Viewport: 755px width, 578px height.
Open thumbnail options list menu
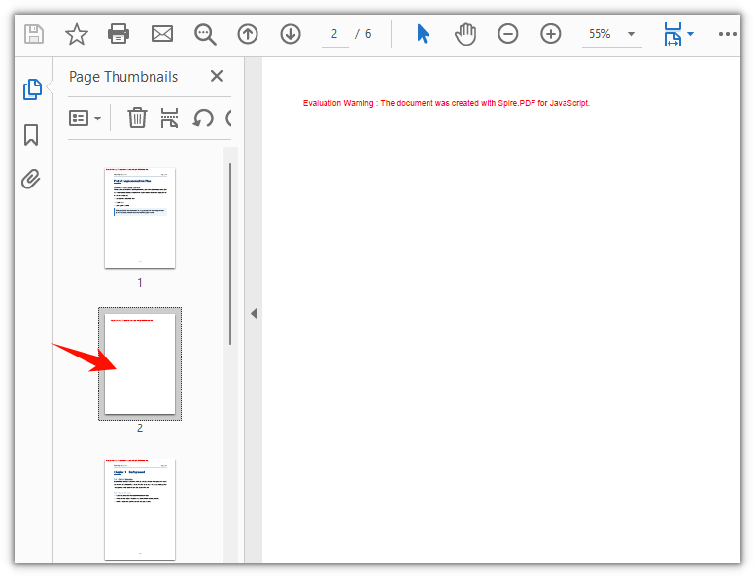pyautogui.click(x=86, y=118)
